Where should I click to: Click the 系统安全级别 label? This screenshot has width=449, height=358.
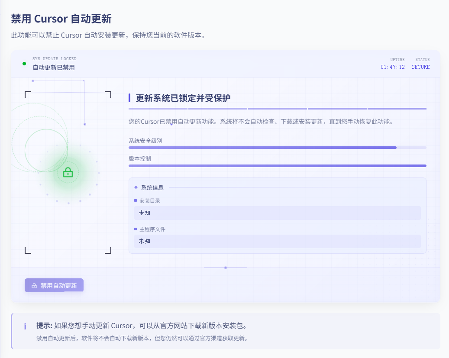145,141
